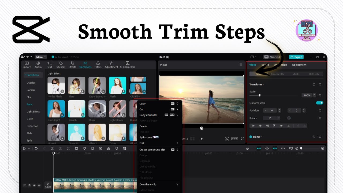Viewport: 343px width, 193px height.
Task: Open the AI Characters tab
Action: pyautogui.click(x=127, y=65)
